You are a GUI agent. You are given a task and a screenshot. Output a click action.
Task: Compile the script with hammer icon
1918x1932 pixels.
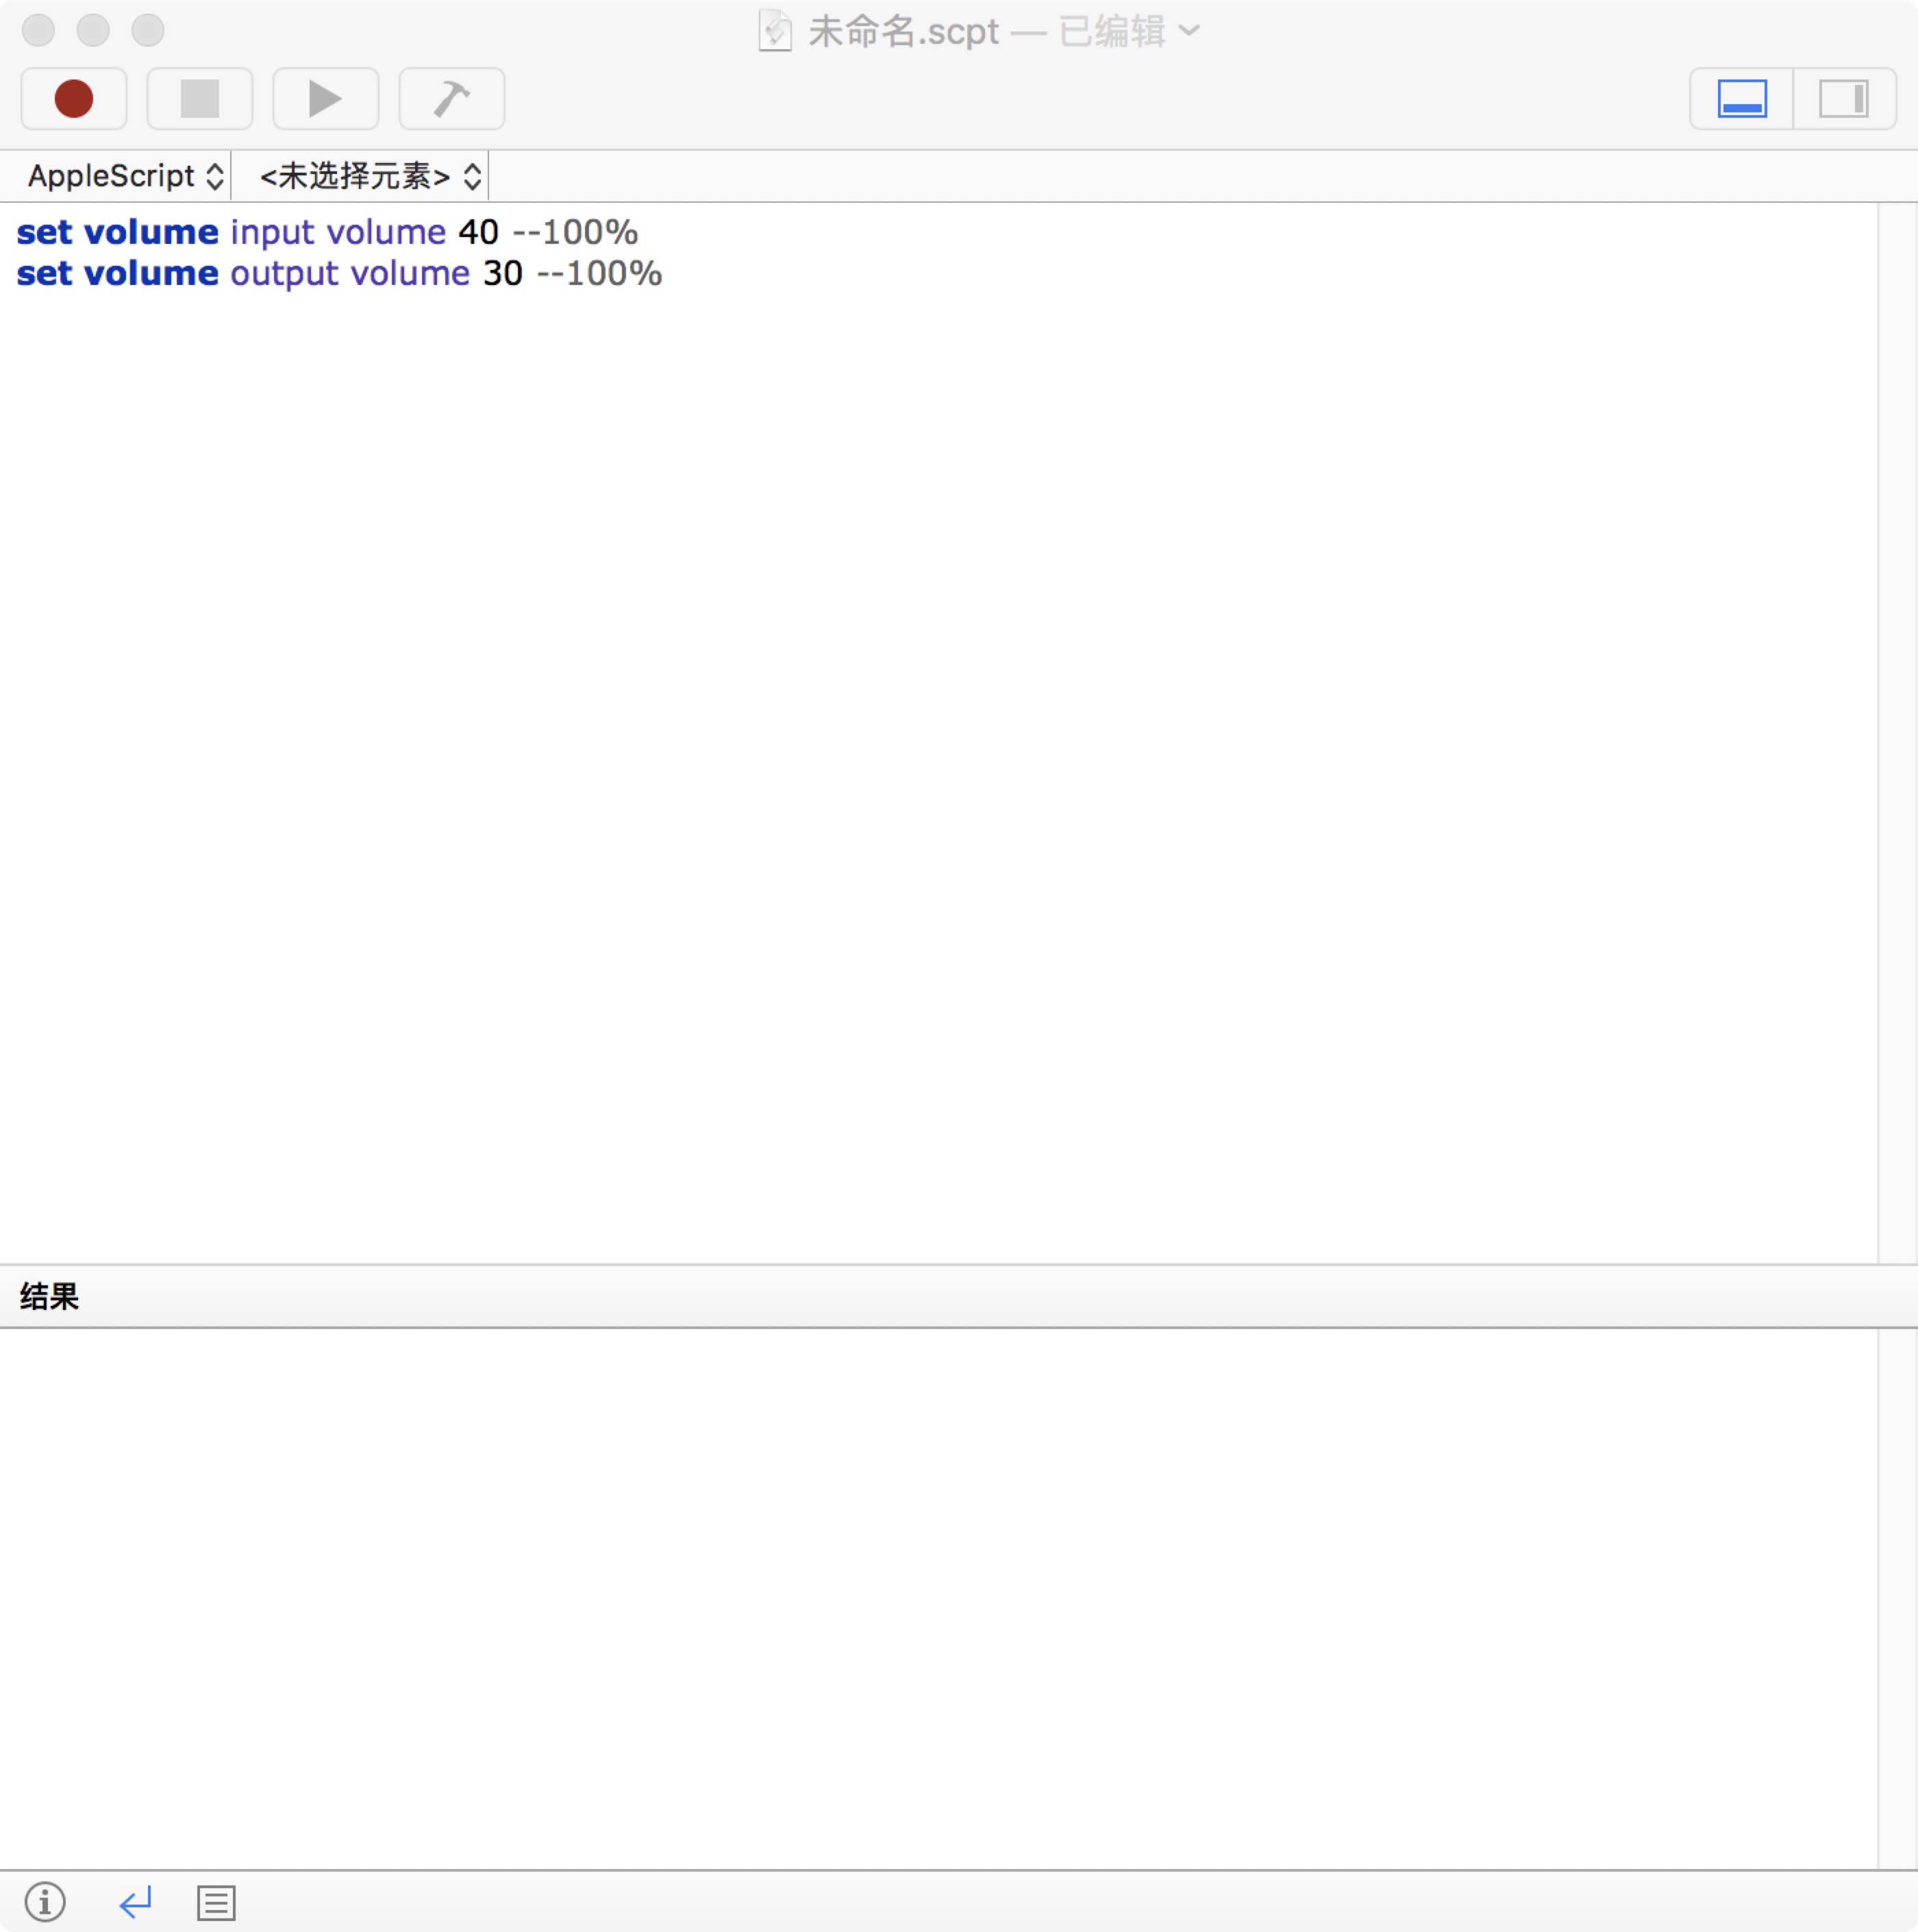click(x=452, y=98)
